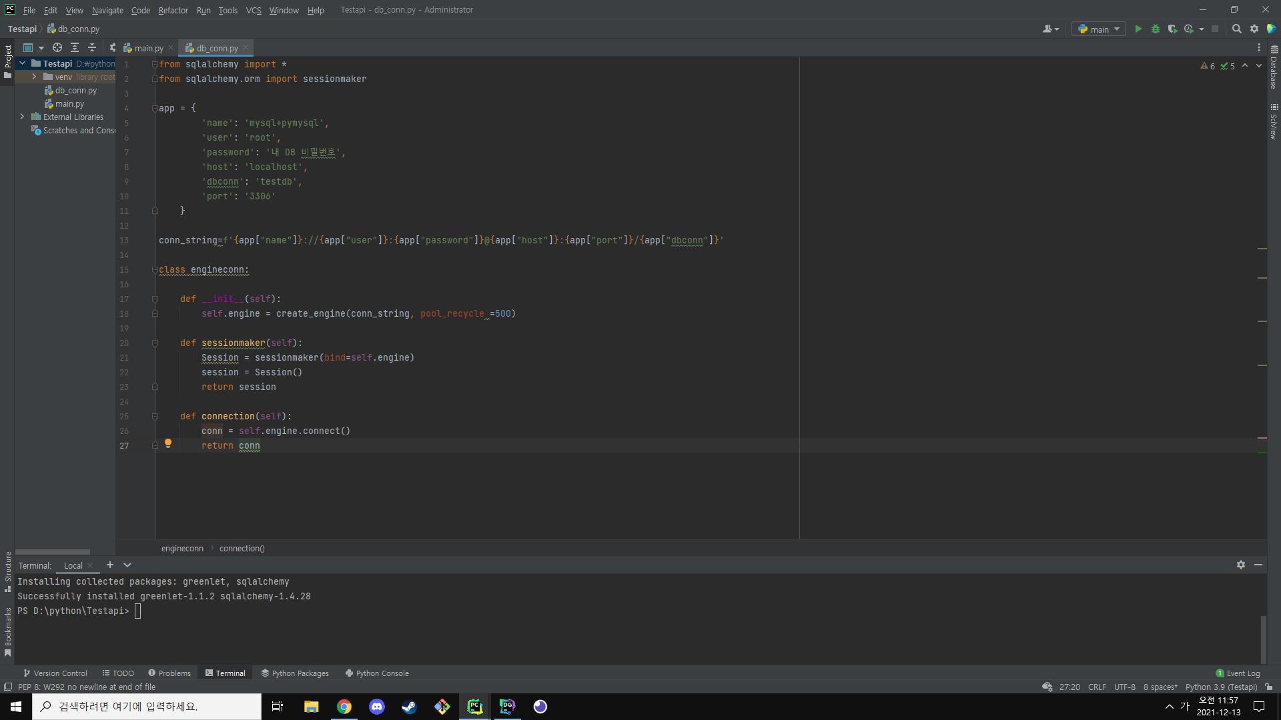This screenshot has width=1281, height=720.
Task: Expand all in the Project panel
Action: click(75, 47)
